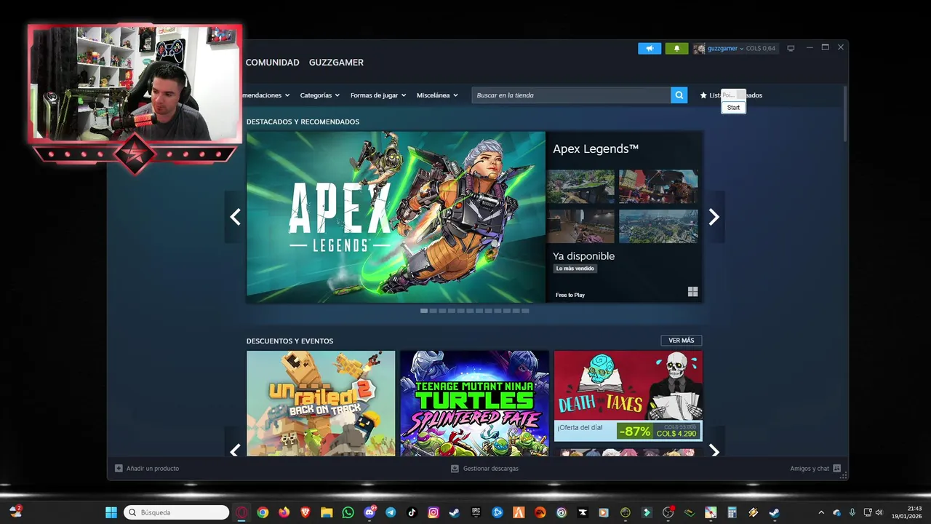This screenshot has height=524, width=931.
Task: Open the Recomendaciones dropdown menu
Action: 267,95
